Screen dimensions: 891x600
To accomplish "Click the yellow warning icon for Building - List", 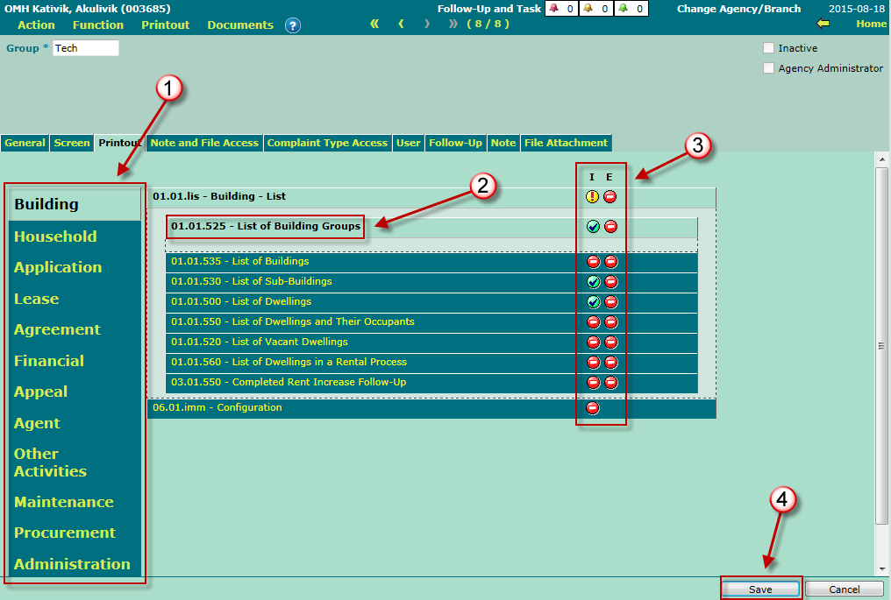I will coord(593,197).
